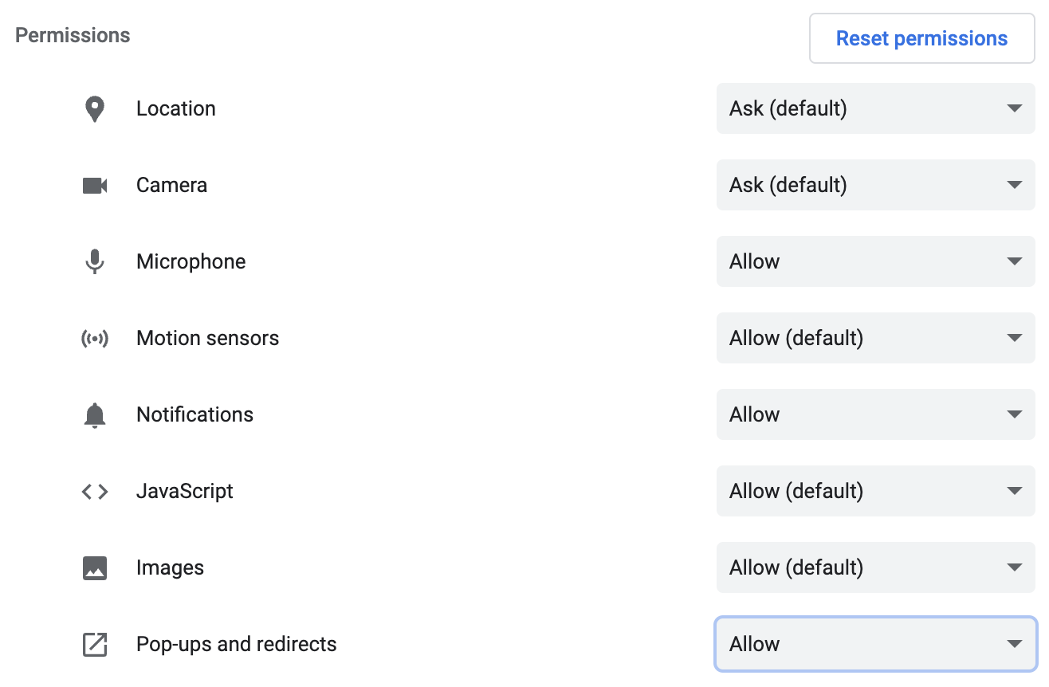This screenshot has height=687, width=1049.
Task: Open the Notifications permission dropdown
Action: 875,414
